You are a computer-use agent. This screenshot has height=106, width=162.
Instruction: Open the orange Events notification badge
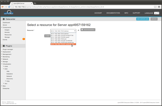24,39
